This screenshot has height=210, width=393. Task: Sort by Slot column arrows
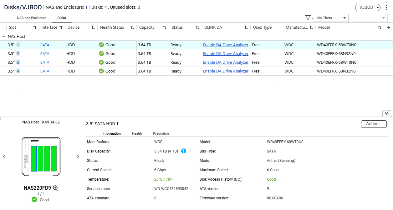(x=35, y=27)
